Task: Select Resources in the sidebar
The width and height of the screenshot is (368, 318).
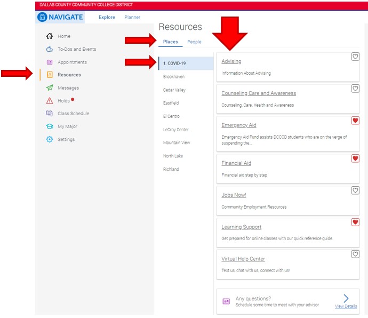Action: (69, 75)
